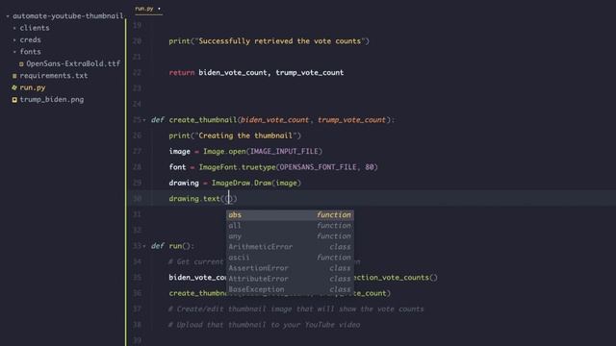The height and width of the screenshot is (346, 616).
Task: Choose 'all' from autocomplete list
Action: click(290, 226)
